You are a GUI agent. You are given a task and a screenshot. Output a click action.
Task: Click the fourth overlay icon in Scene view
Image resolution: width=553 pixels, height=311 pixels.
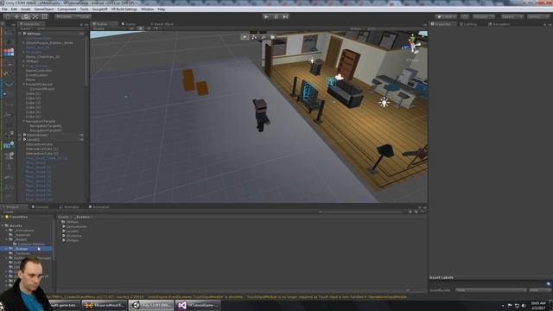(272, 37)
